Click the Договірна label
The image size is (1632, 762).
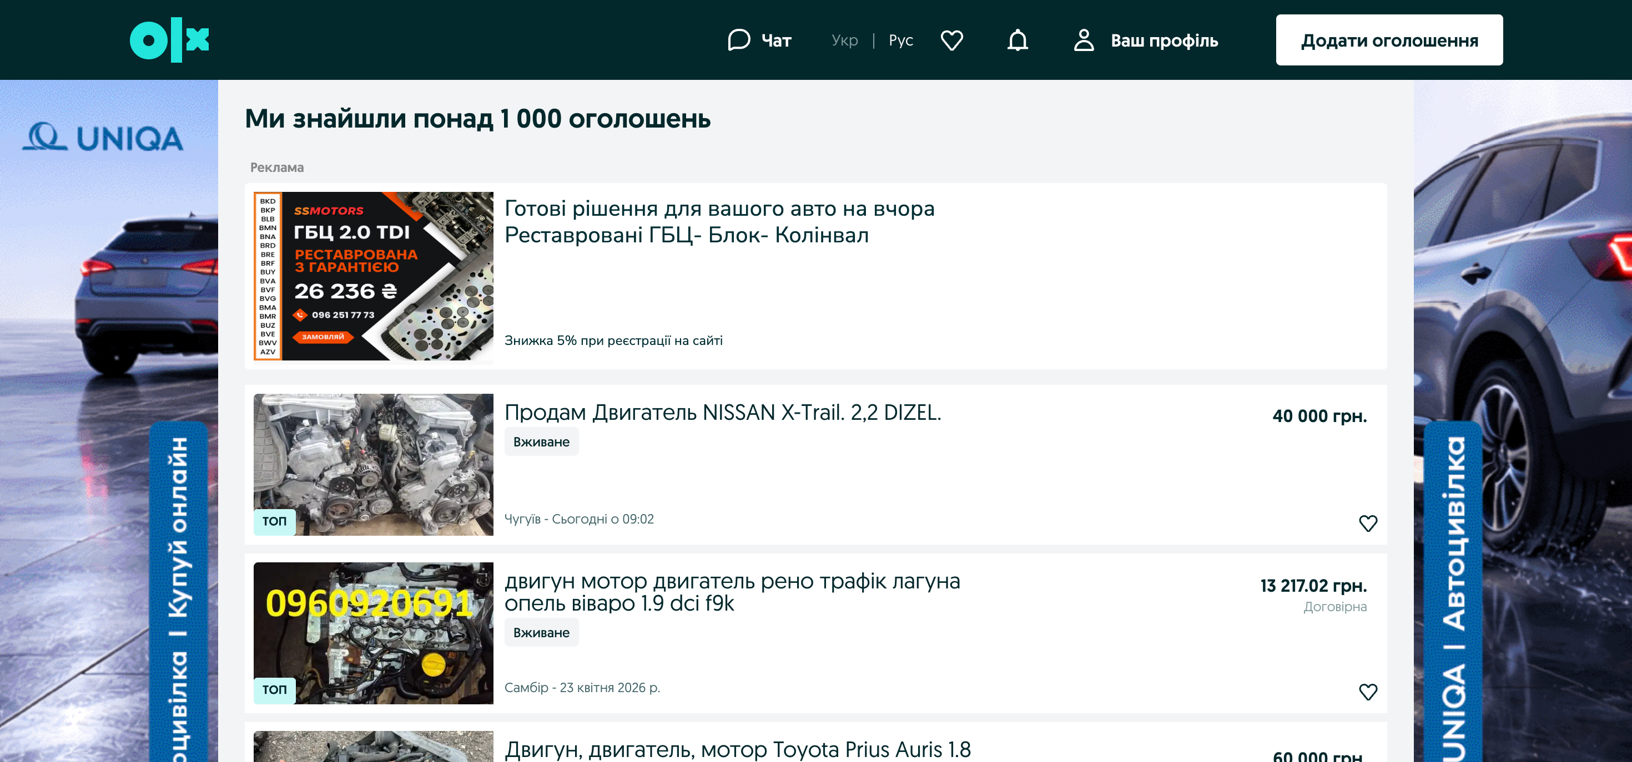click(1335, 607)
